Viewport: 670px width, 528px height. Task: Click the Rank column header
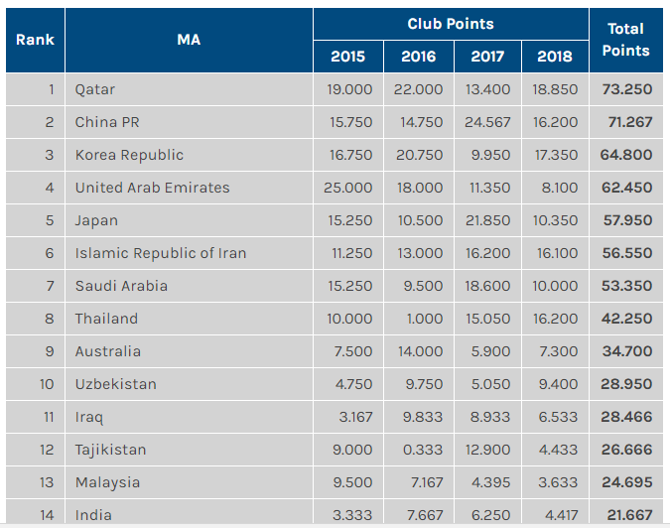[35, 40]
